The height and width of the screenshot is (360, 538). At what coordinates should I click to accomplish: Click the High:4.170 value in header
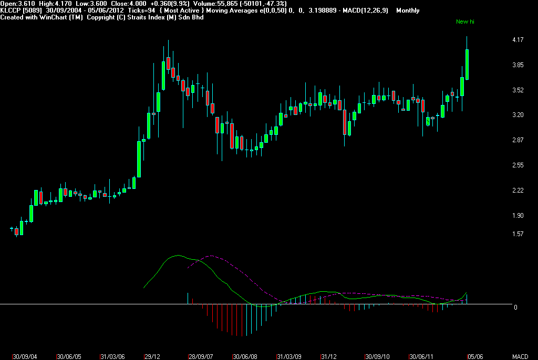(x=56, y=4)
